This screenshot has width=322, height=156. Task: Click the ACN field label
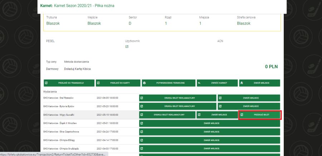[x=220, y=41]
